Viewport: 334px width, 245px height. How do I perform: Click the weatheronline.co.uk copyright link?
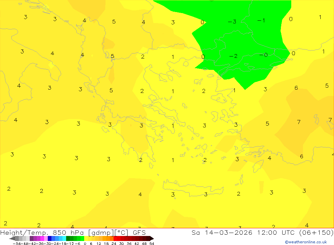[x=306, y=242]
